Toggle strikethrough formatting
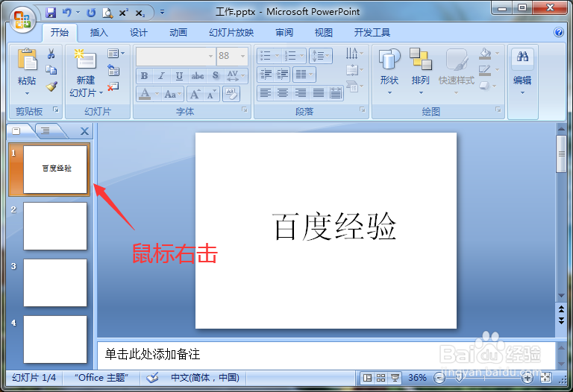 tap(197, 75)
